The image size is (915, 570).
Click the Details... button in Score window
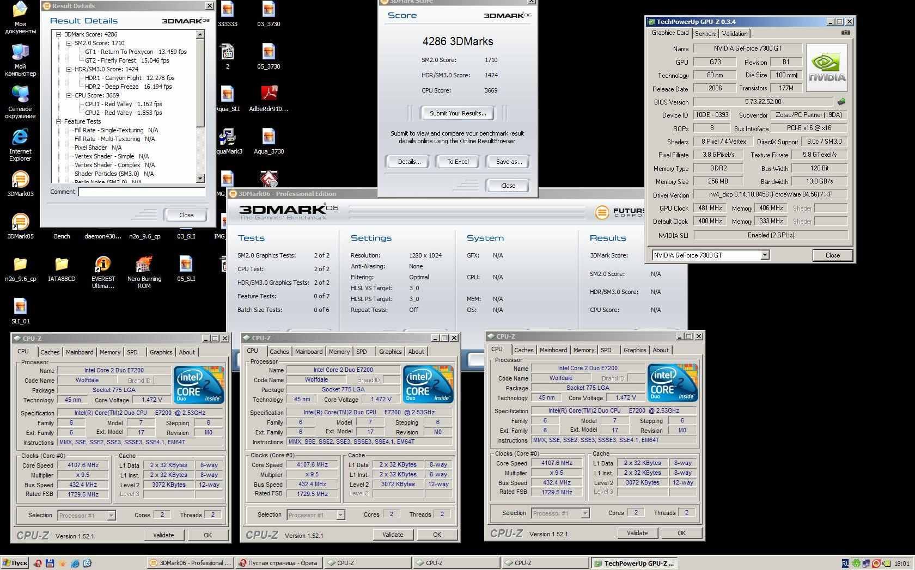click(x=409, y=162)
